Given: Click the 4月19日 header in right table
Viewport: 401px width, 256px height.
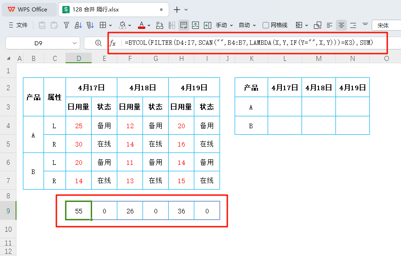Looking at the screenshot, I should (353, 87).
